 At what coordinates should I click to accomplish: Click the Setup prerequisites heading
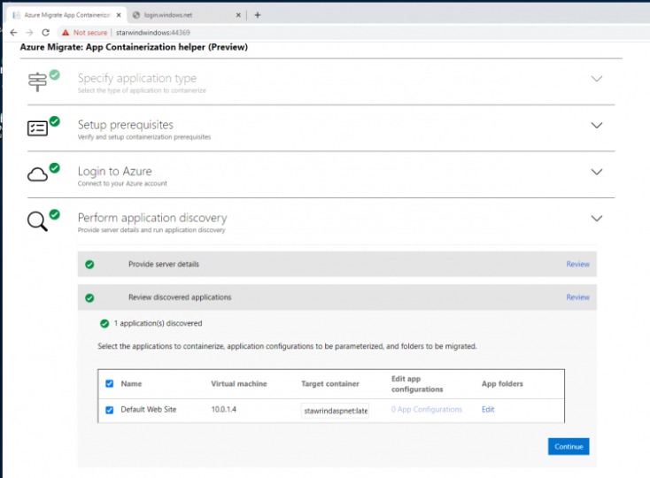[126, 125]
